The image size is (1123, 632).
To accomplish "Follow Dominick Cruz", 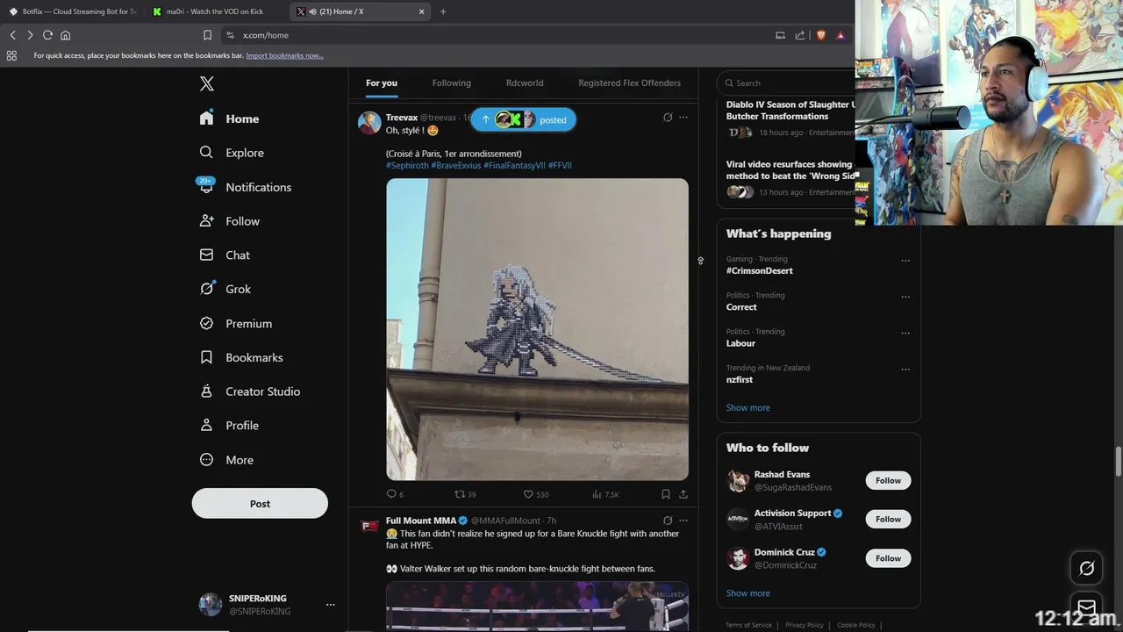I will [888, 558].
